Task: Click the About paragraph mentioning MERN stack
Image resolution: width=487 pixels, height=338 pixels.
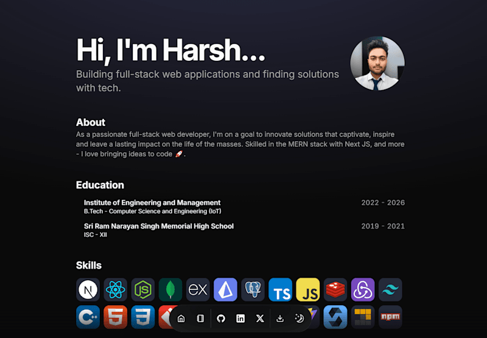Action: [240, 144]
